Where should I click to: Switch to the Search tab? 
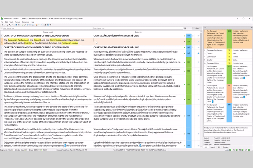tap(213, 147)
